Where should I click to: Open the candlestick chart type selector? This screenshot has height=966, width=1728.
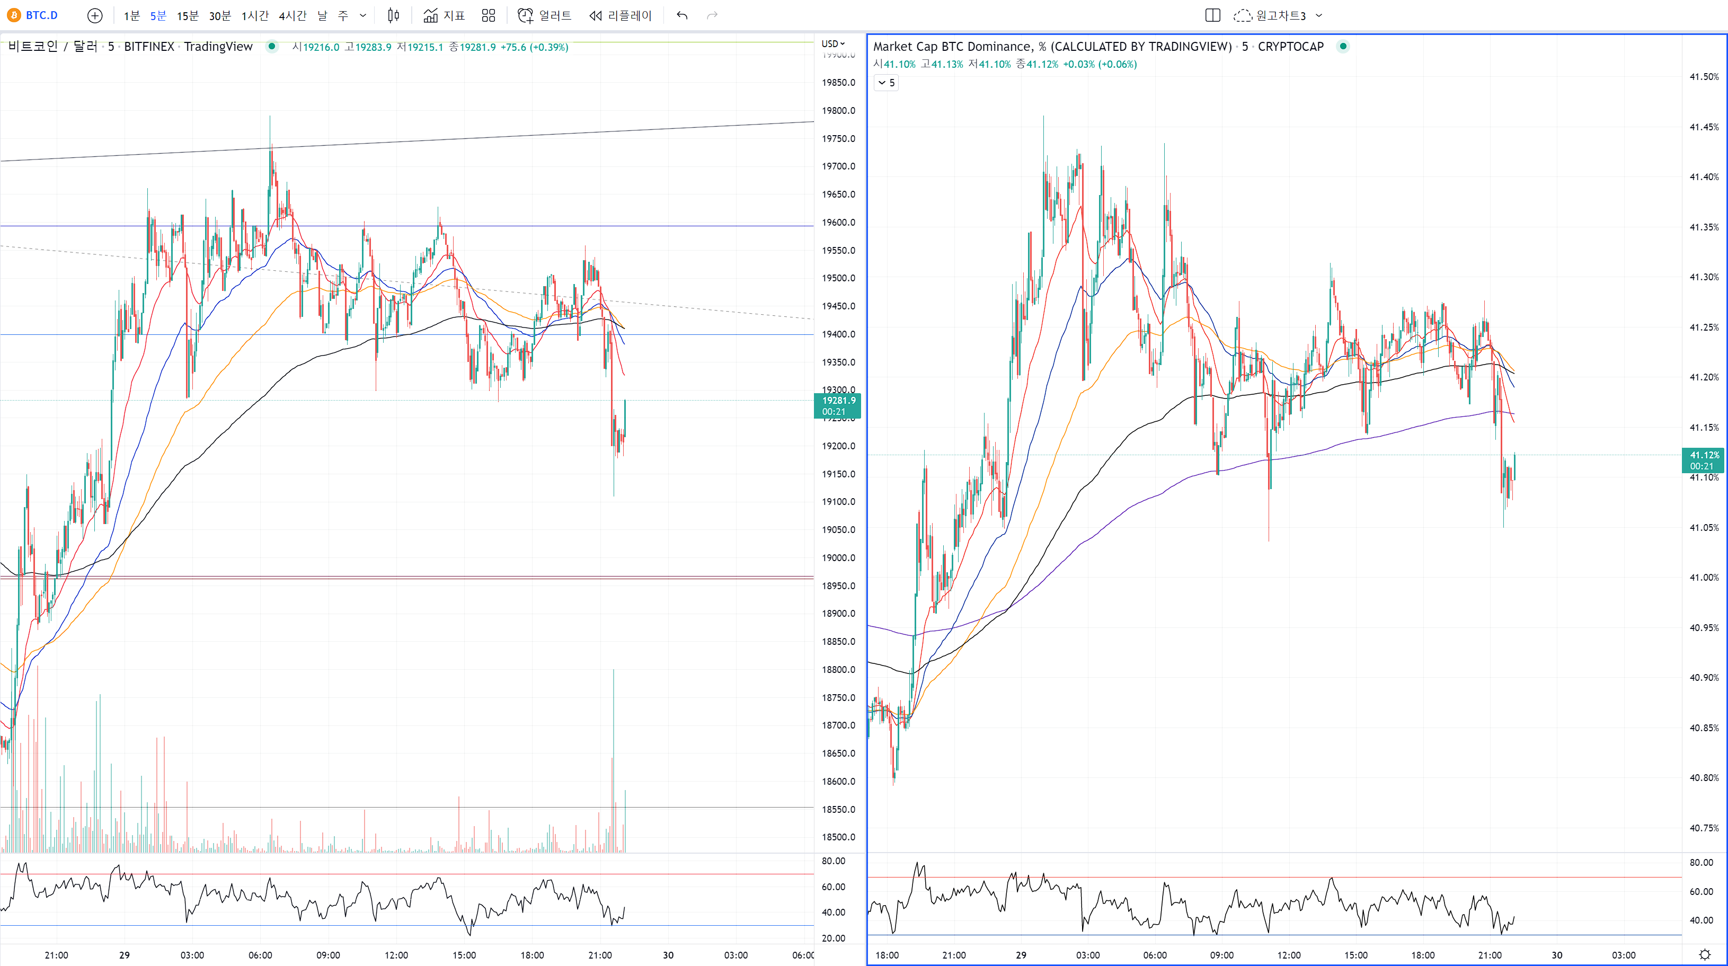394,15
